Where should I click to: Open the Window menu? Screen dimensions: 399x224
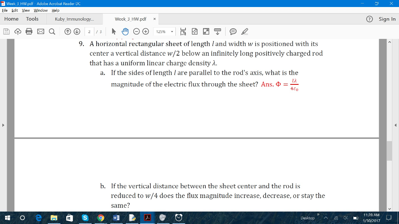click(41, 10)
